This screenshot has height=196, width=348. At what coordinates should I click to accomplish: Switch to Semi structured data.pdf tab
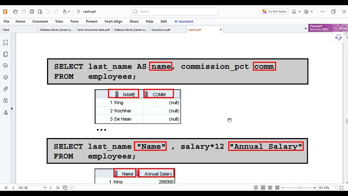click(94, 30)
